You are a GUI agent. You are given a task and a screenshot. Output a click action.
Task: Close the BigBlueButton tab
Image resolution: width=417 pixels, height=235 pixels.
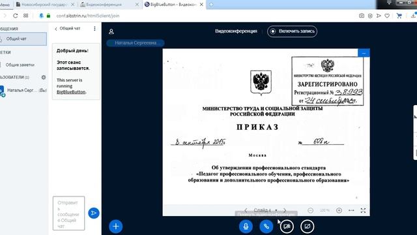201,5
